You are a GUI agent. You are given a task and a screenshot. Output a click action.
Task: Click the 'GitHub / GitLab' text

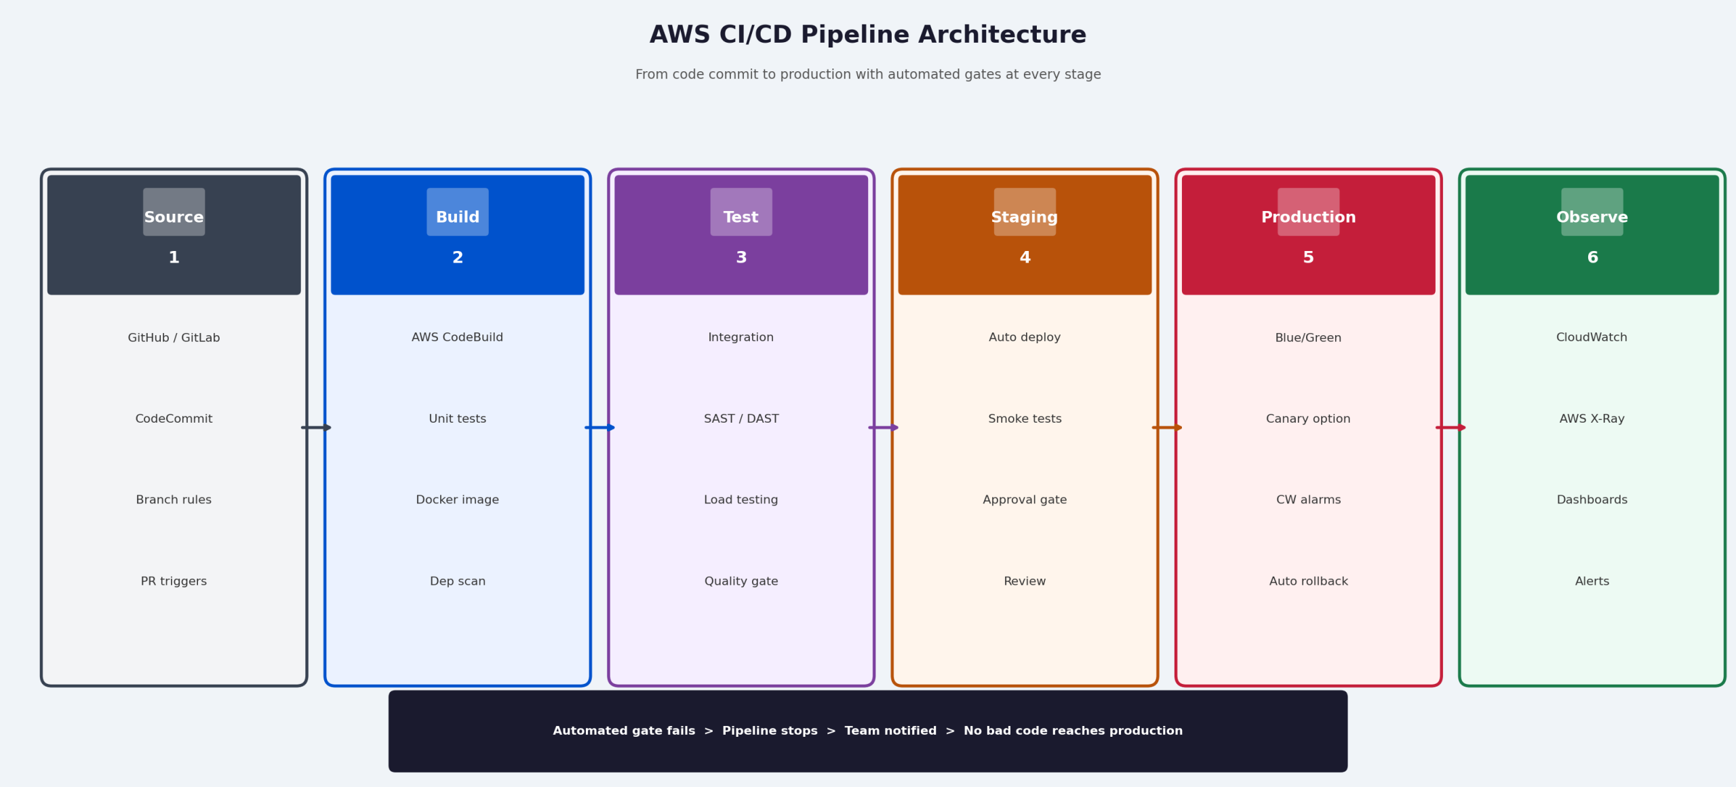coord(174,338)
